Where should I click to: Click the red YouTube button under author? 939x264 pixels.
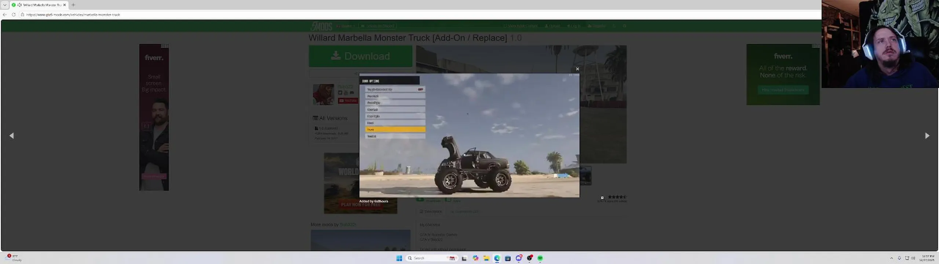348,100
